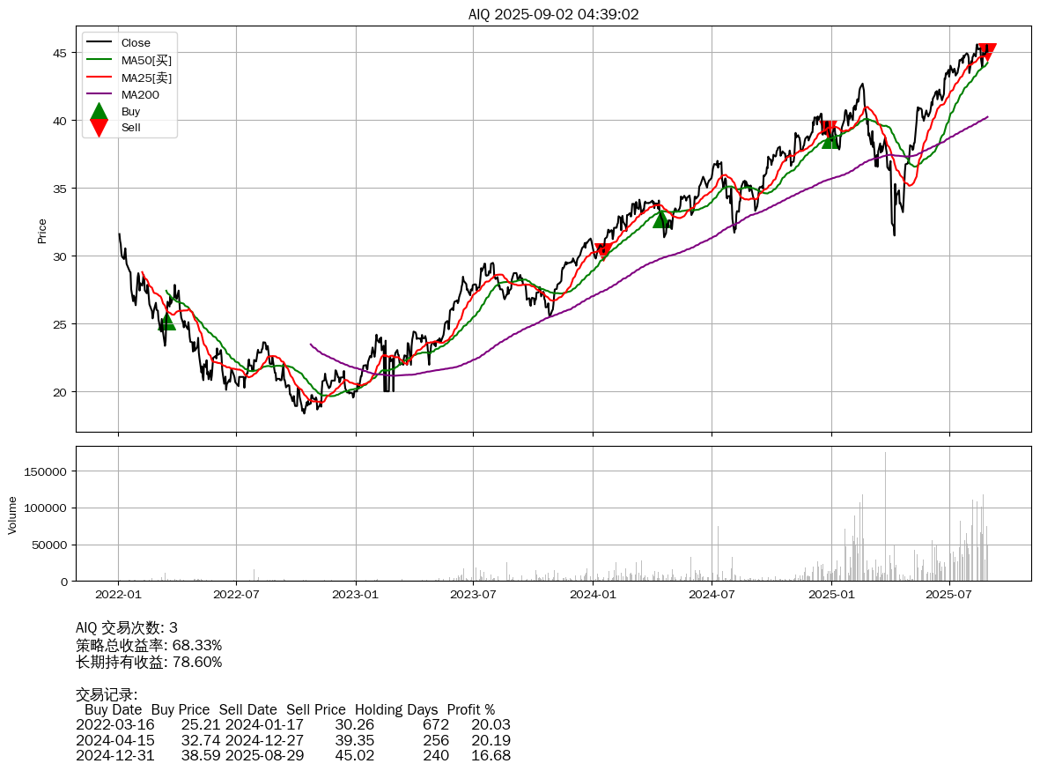Select the green MA50 line sample in the legend
The height and width of the screenshot is (771, 1040).
coord(100,60)
